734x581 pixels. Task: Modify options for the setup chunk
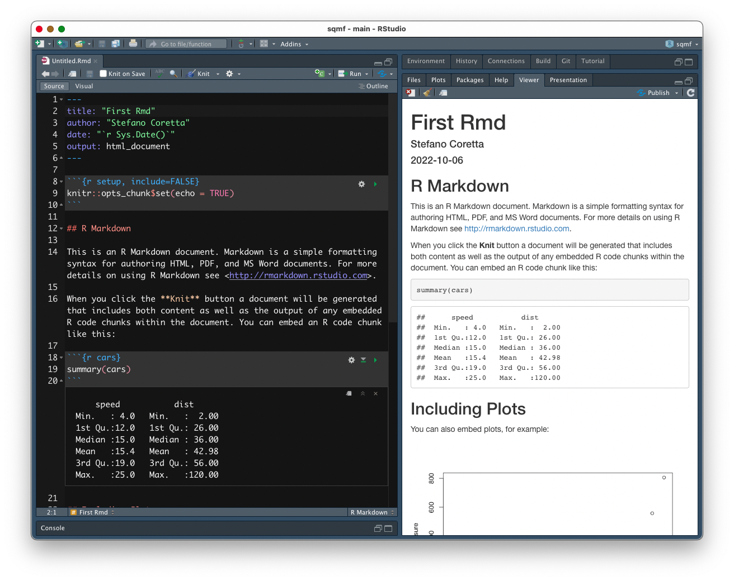click(x=361, y=184)
